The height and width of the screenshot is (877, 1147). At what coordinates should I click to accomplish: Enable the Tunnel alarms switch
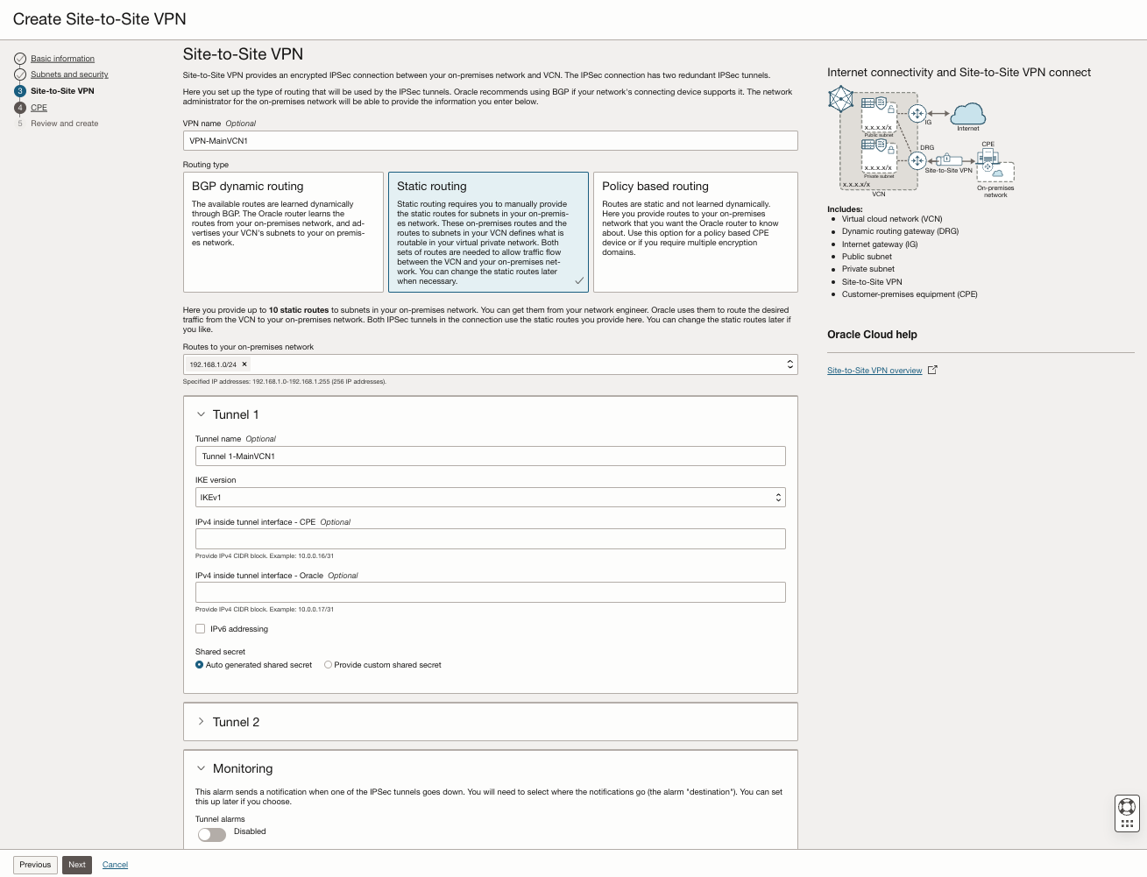211,833
